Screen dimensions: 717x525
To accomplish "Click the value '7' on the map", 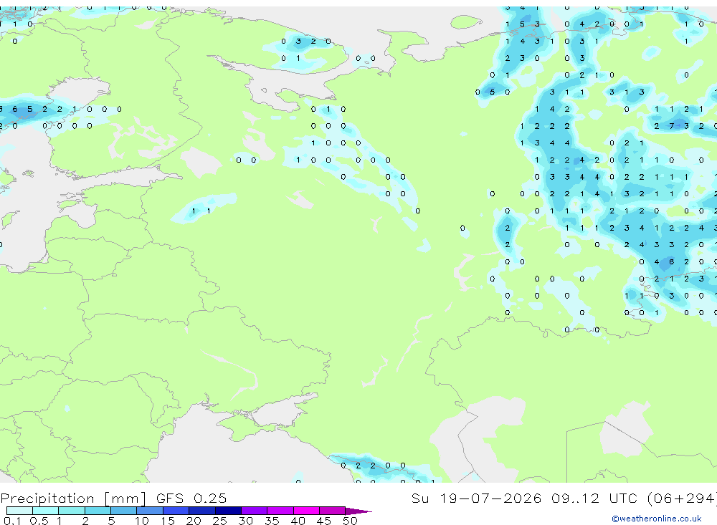I will [671, 126].
